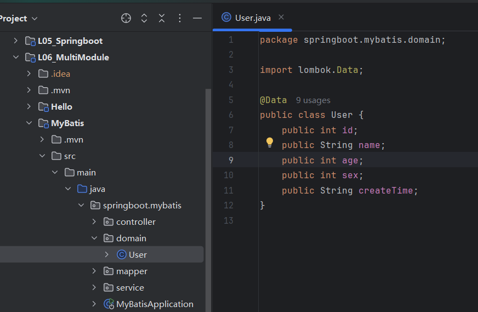Expand the controller package
This screenshot has width=478, height=312.
94,222
